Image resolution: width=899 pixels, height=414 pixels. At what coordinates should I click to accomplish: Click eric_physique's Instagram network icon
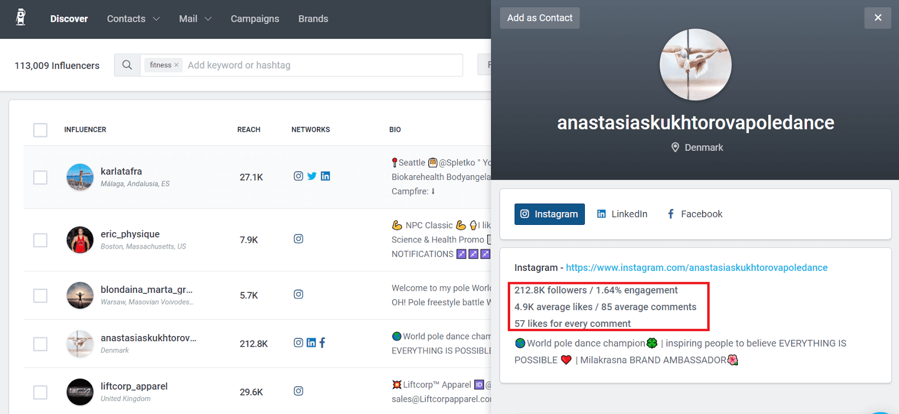click(298, 239)
